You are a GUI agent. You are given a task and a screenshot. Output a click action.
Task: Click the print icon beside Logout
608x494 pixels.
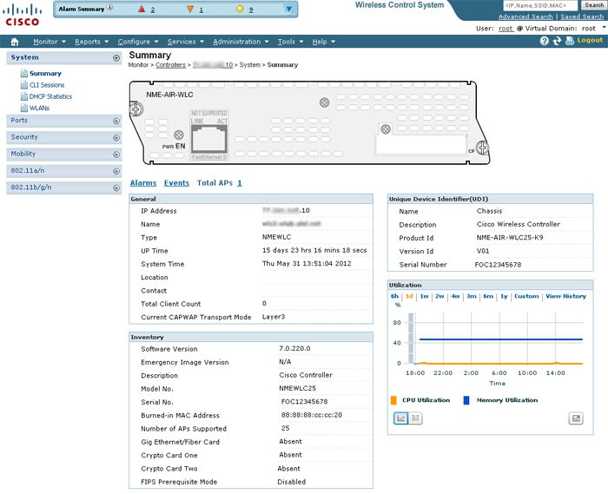click(569, 40)
